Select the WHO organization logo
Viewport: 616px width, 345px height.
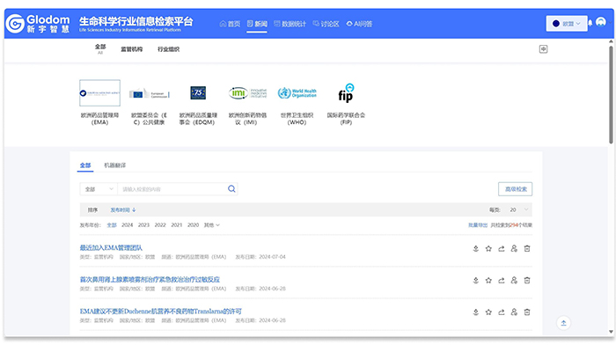pyautogui.click(x=297, y=93)
